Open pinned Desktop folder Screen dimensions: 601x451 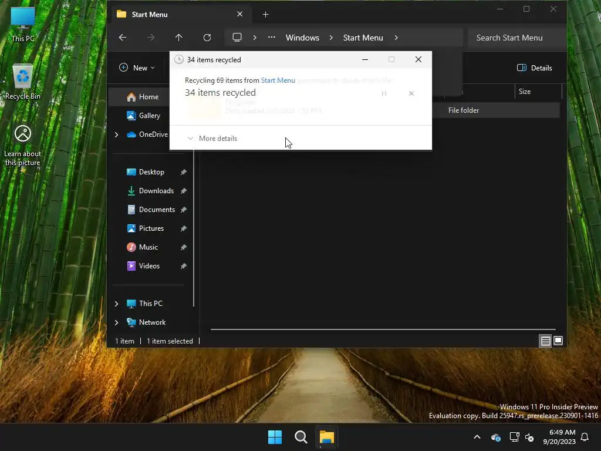click(x=146, y=172)
